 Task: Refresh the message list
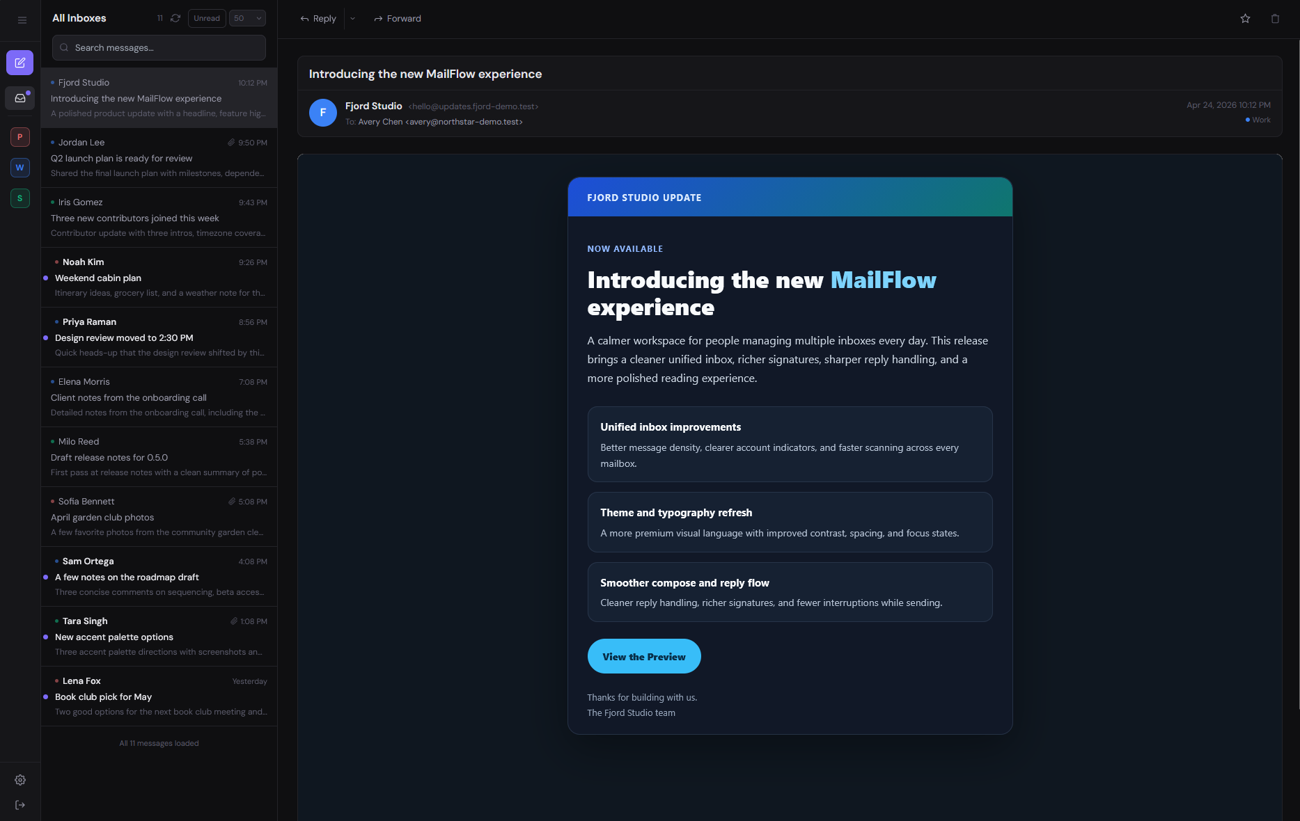tap(175, 18)
